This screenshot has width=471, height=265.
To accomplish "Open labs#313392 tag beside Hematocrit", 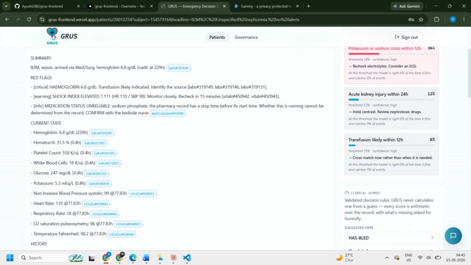I will tap(94, 143).
